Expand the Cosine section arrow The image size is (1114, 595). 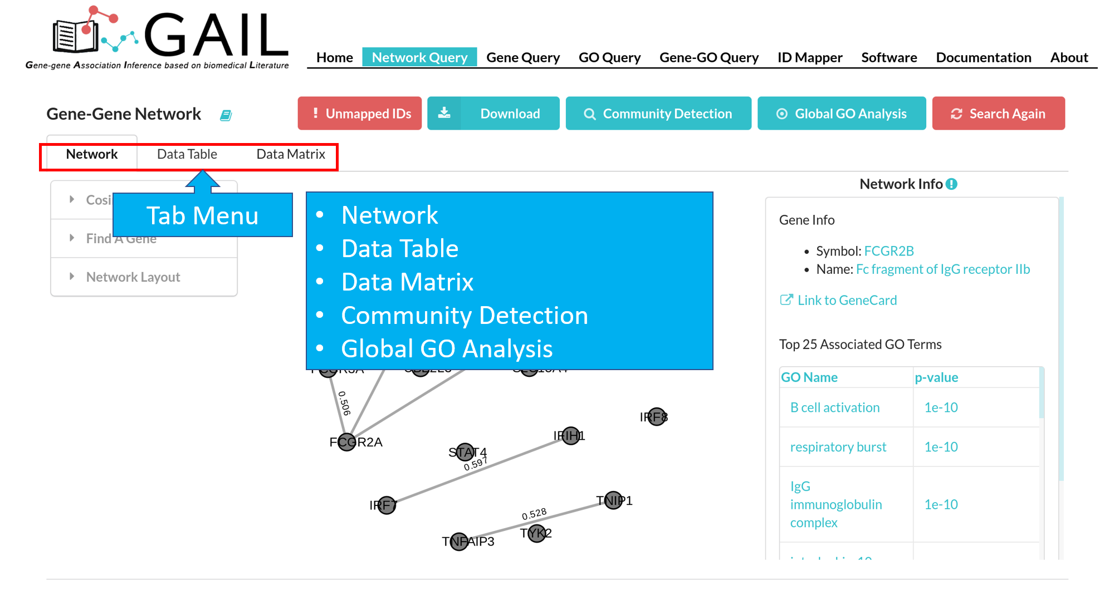(x=72, y=199)
